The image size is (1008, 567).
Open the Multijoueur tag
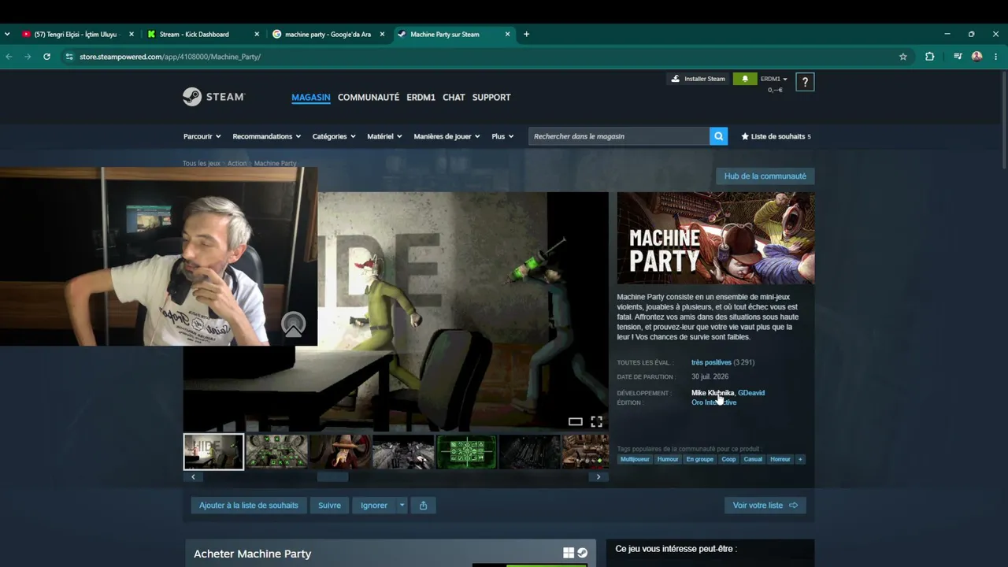point(635,459)
